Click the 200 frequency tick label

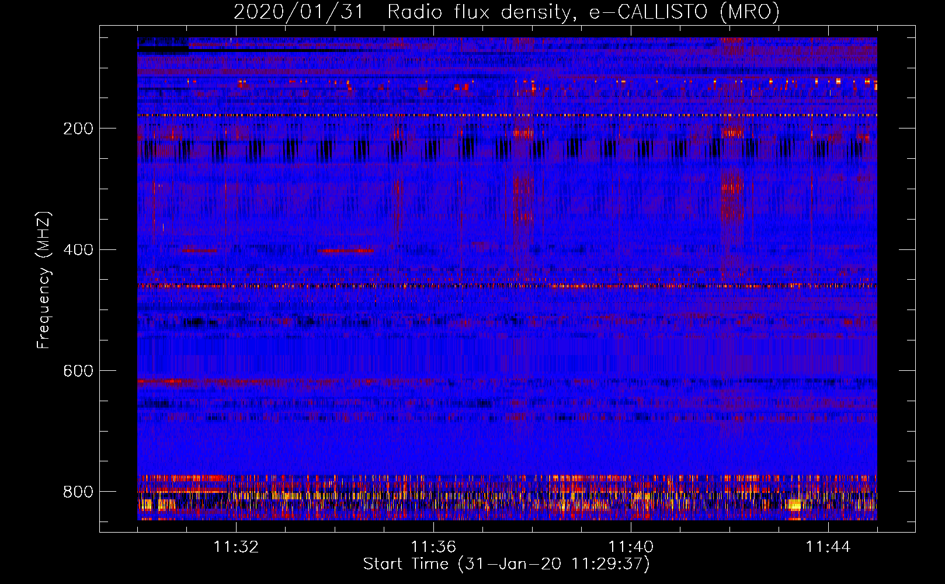[x=78, y=128]
